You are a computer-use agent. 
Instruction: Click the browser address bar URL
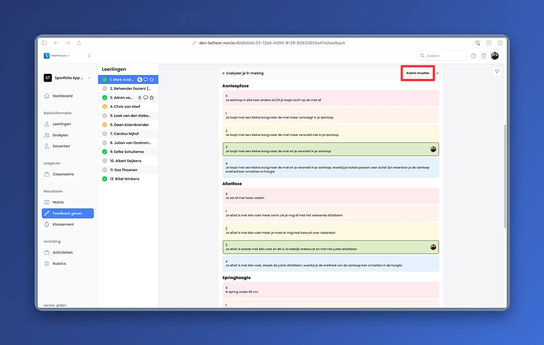click(272, 43)
